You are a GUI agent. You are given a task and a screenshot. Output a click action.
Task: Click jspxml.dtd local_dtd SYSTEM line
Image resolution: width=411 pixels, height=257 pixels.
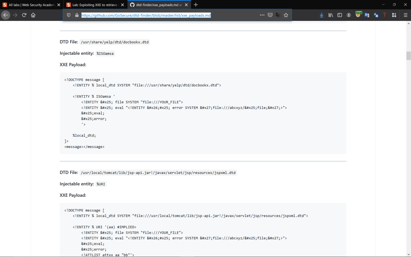point(190,216)
